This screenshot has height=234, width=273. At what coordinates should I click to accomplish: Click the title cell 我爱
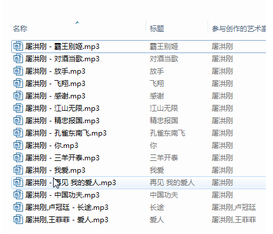tap(157, 170)
